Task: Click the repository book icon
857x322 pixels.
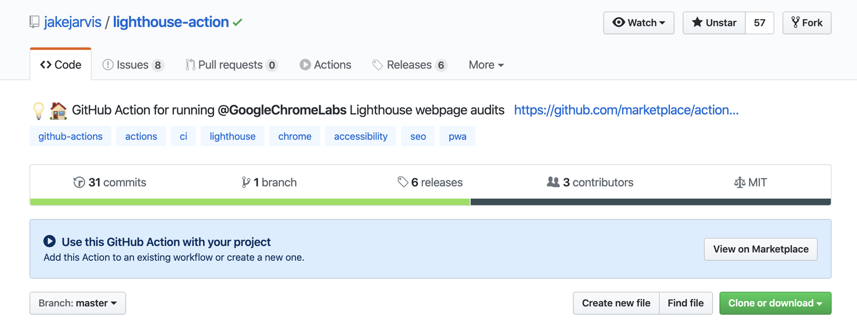Action: point(34,22)
